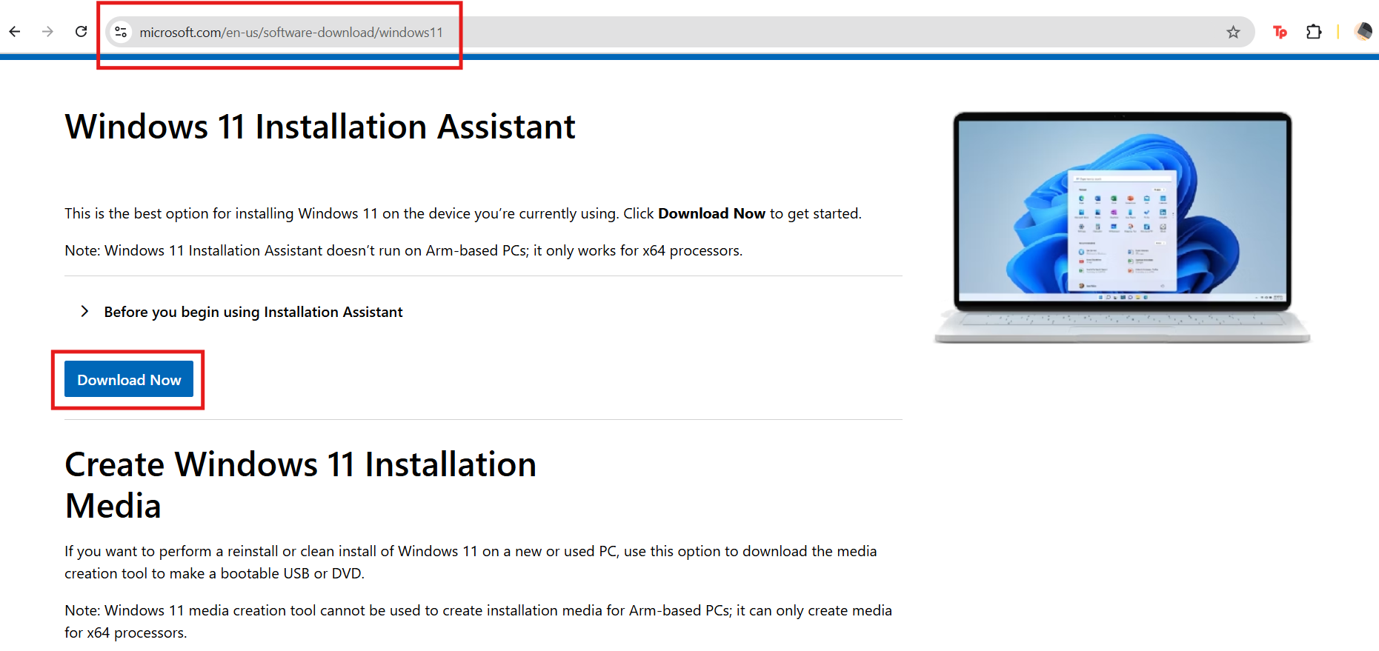This screenshot has height=651, width=1379.
Task: Click the Create Windows 11 Installation Media heading
Action: [300, 485]
